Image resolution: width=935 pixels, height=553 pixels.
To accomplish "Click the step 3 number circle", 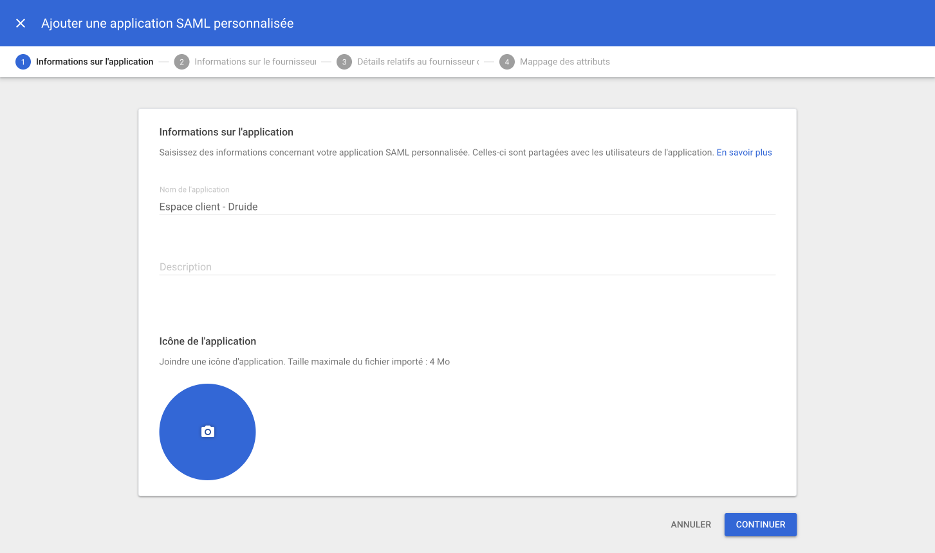I will (344, 62).
